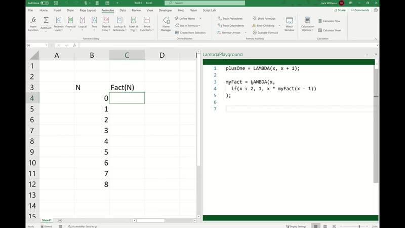Expand the Lookup & Reference dropdown

click(x=119, y=23)
